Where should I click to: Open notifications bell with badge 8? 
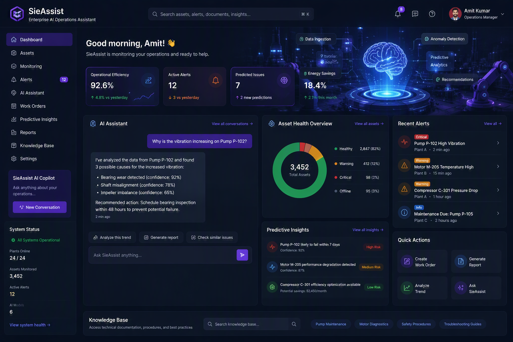click(x=398, y=14)
